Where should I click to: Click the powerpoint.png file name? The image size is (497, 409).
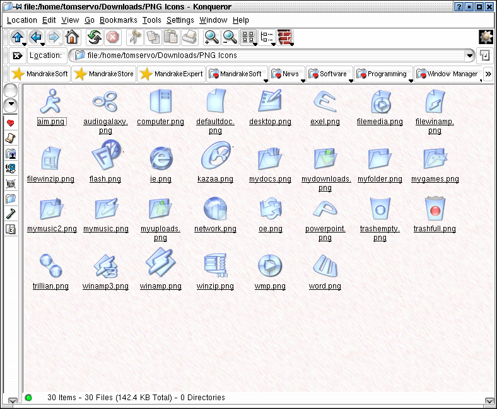point(325,233)
